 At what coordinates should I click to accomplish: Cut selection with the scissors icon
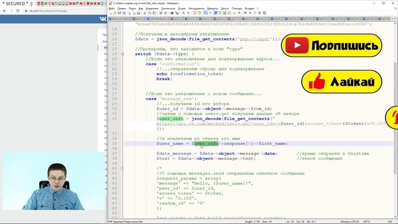click(145, 13)
